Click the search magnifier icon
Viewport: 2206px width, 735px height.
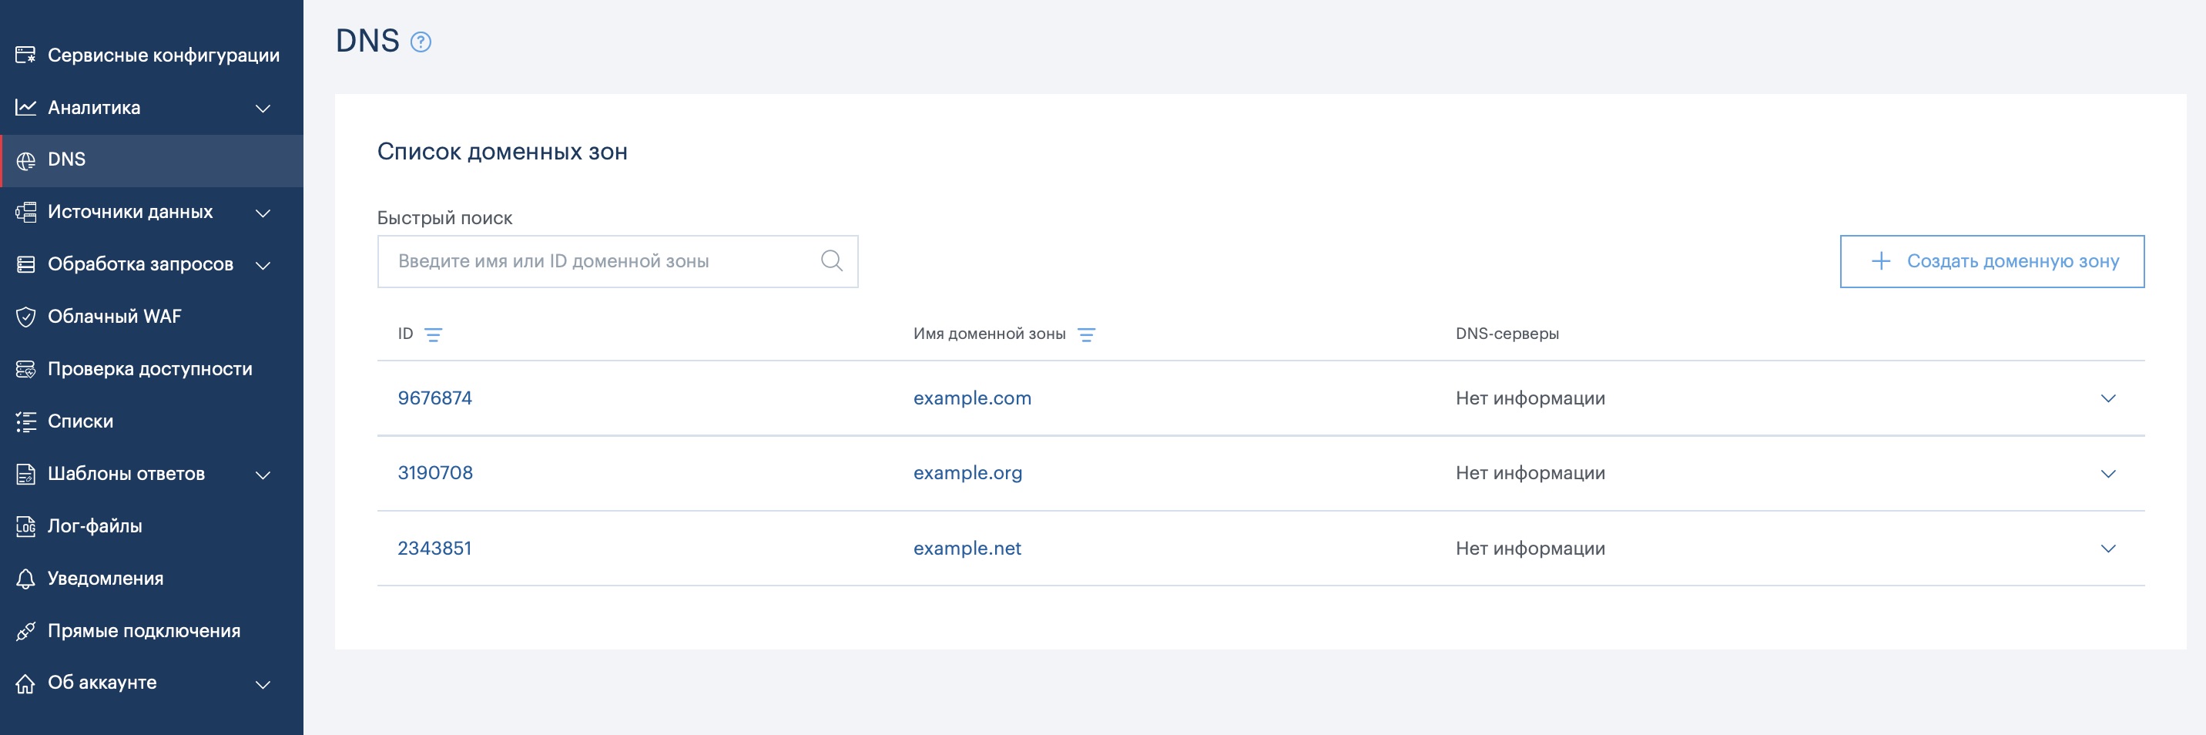click(x=830, y=260)
